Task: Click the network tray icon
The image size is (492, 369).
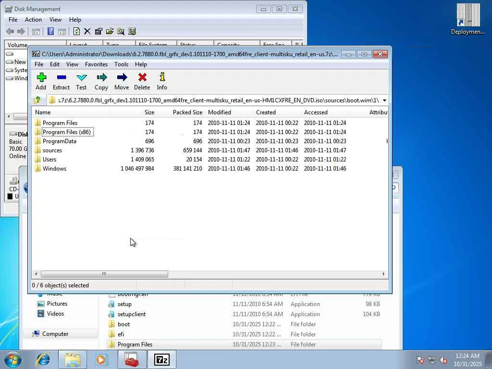Action: click(x=432, y=360)
